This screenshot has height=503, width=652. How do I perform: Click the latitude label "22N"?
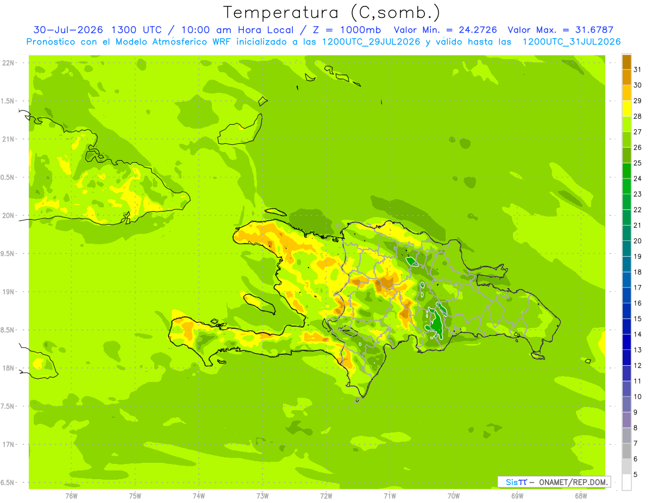(7, 63)
